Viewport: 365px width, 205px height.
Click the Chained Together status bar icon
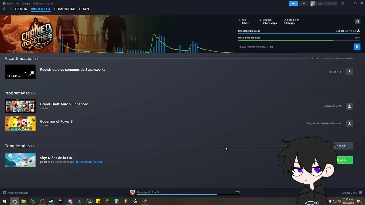tap(133, 193)
